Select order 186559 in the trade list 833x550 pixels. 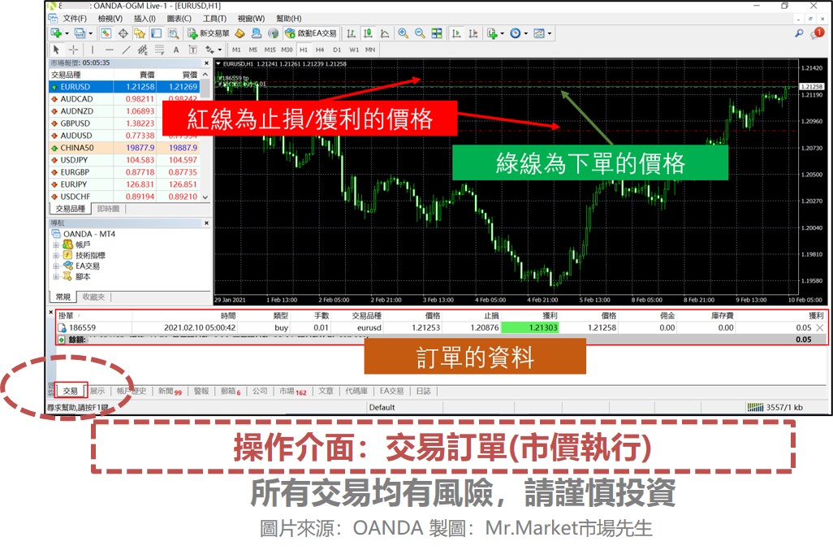[x=441, y=328]
